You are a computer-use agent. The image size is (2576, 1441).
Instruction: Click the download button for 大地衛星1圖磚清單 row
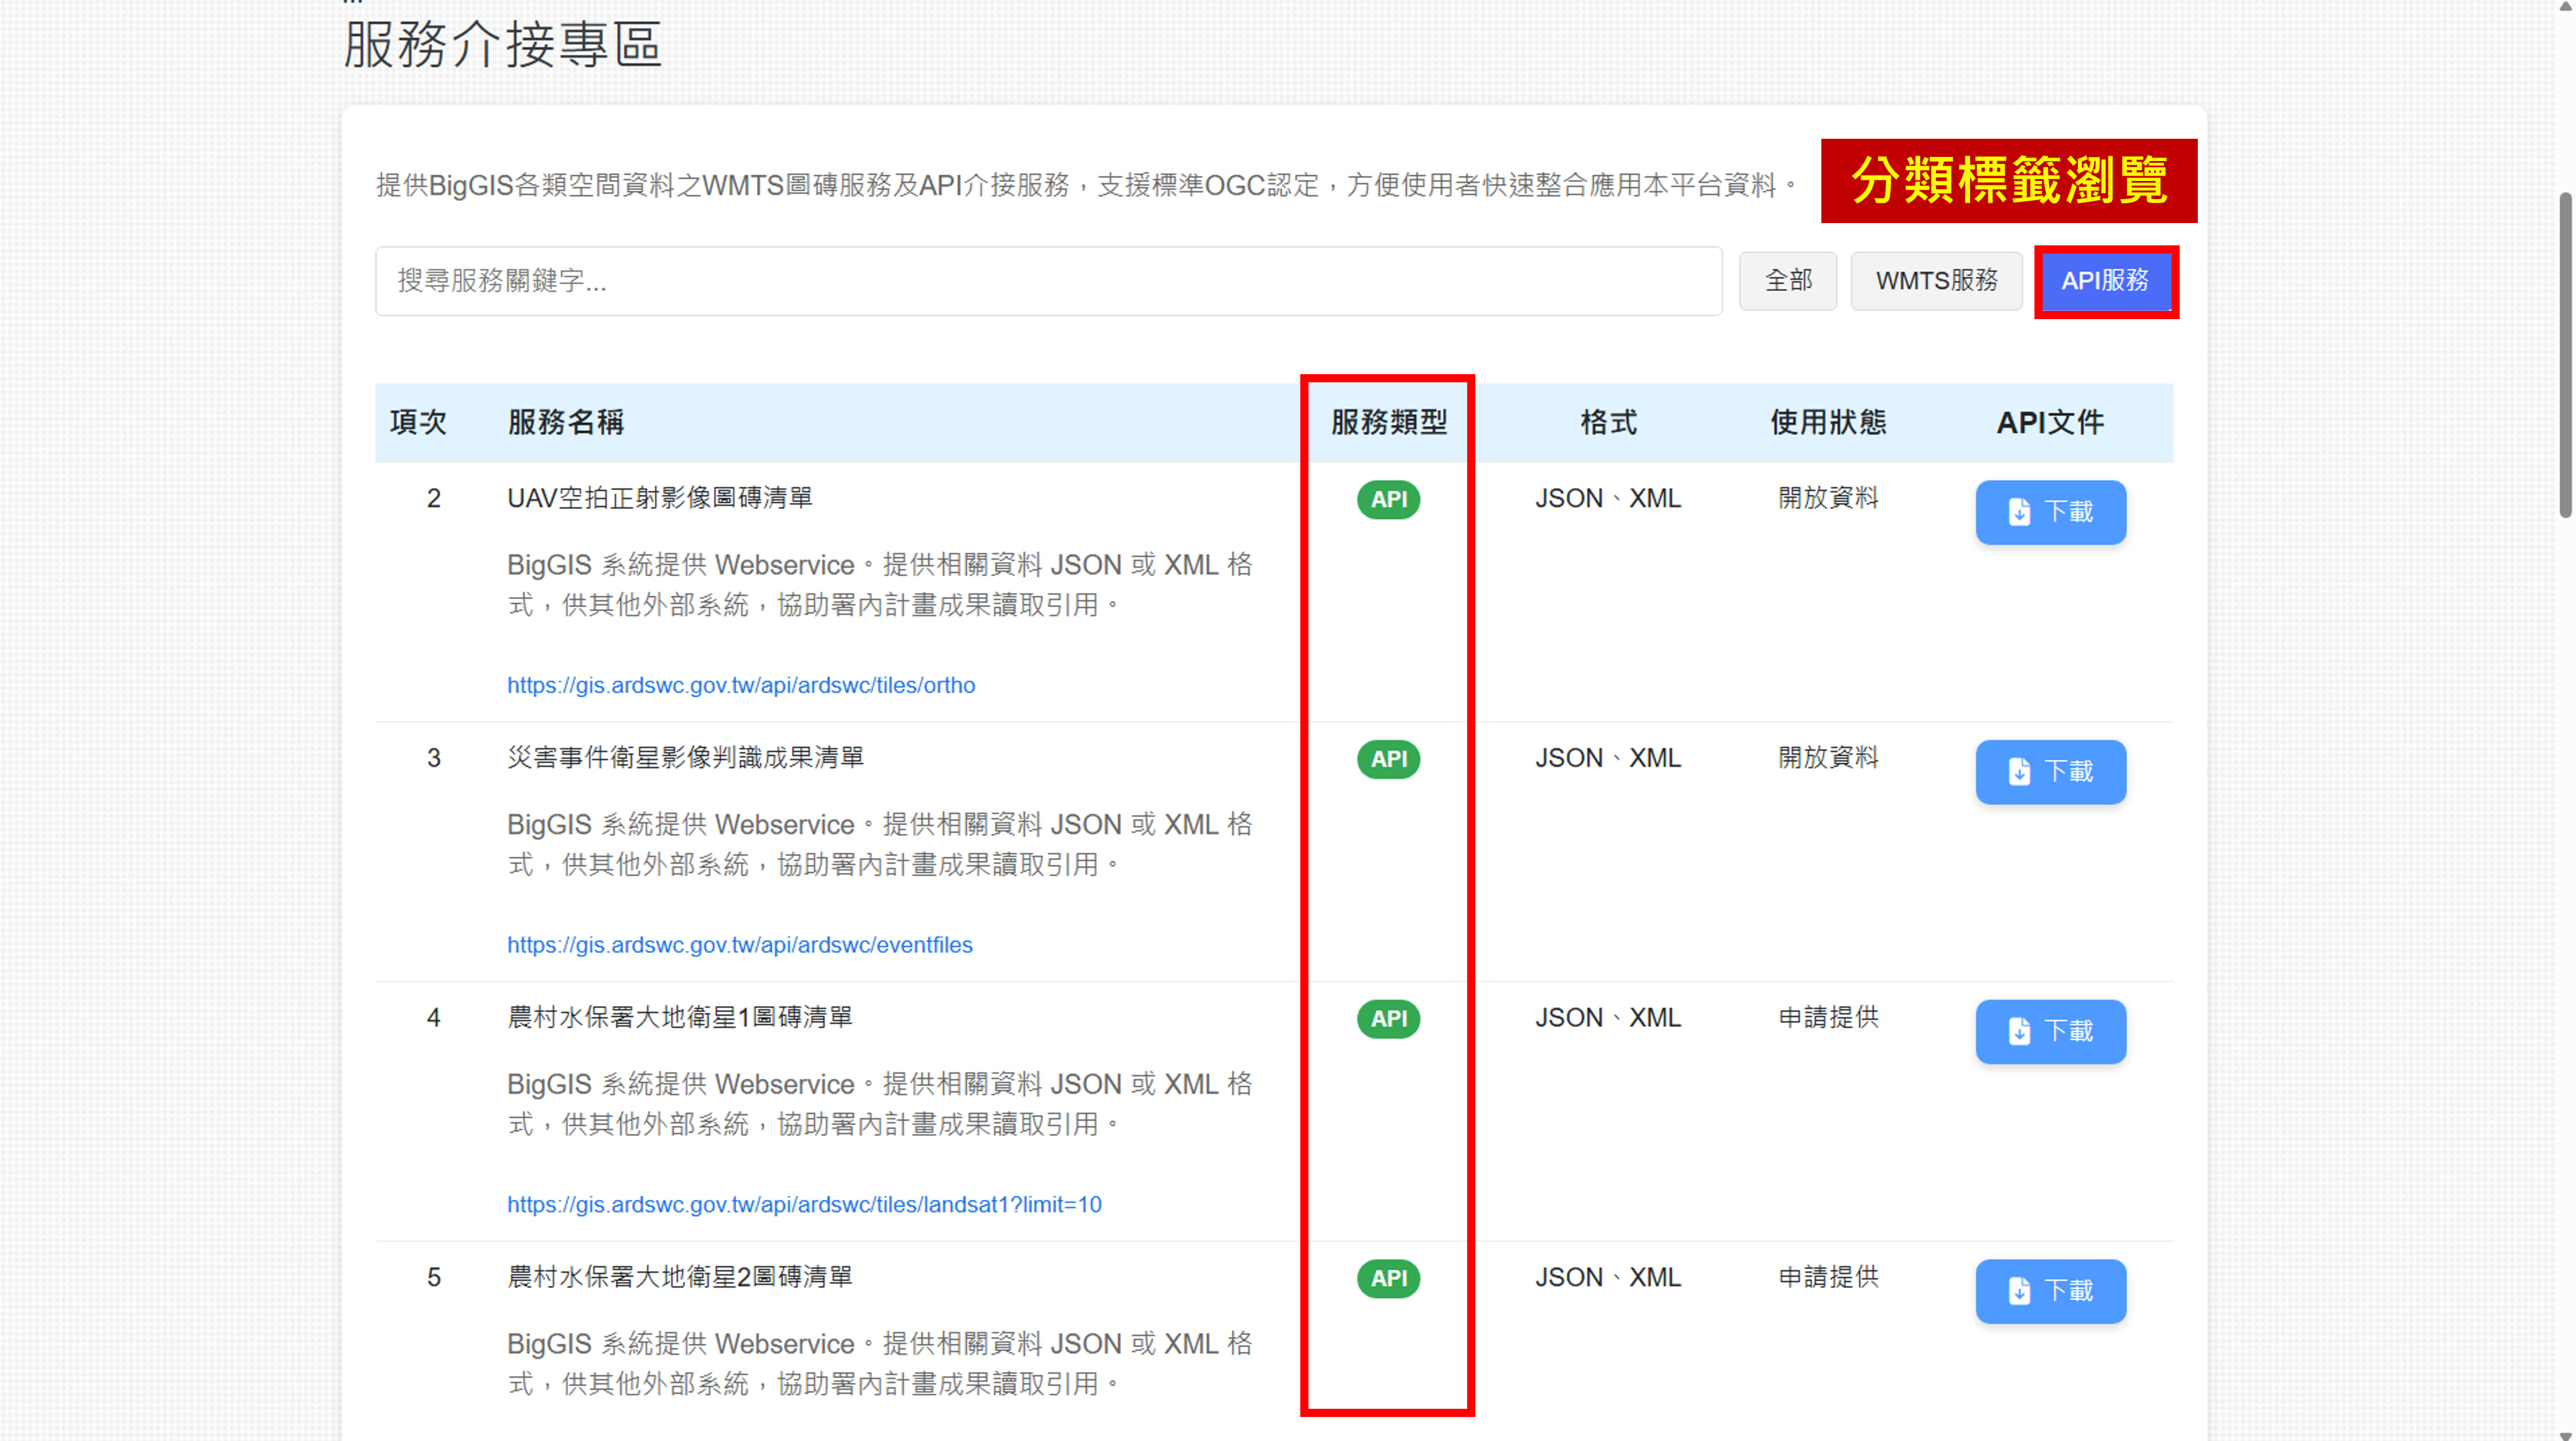2050,1031
